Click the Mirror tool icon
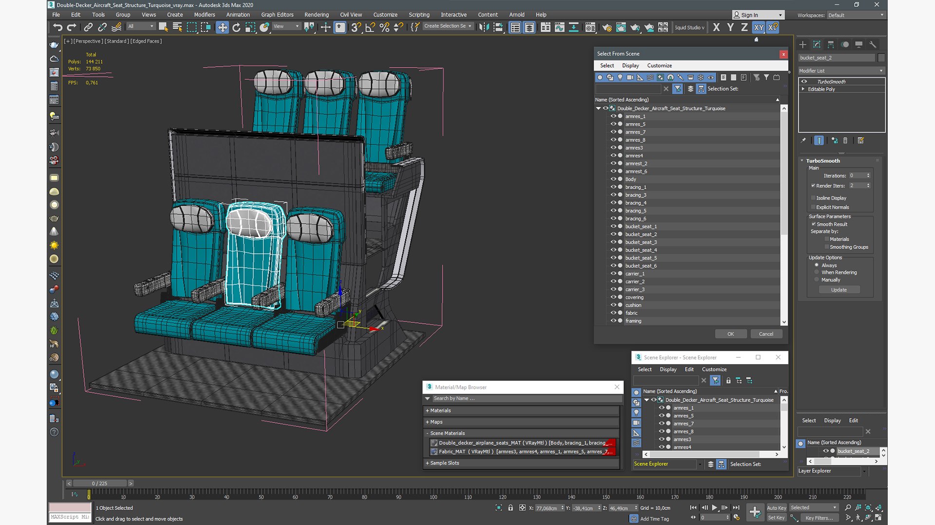This screenshot has width=935, height=525. [x=484, y=27]
